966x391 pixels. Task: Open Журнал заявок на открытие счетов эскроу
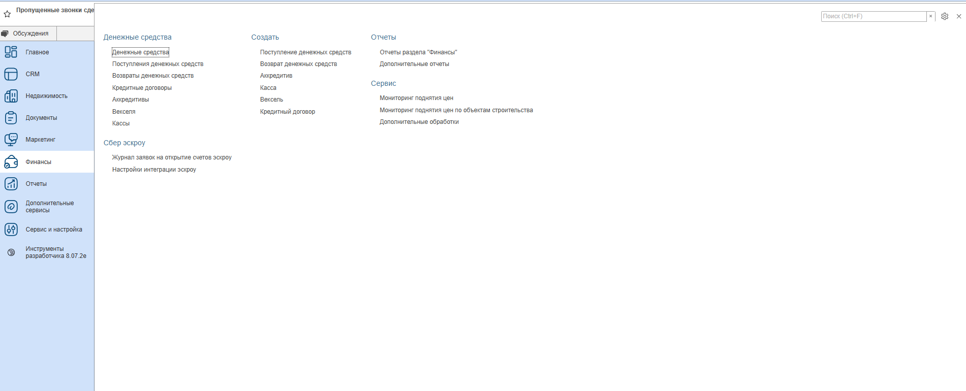(172, 157)
